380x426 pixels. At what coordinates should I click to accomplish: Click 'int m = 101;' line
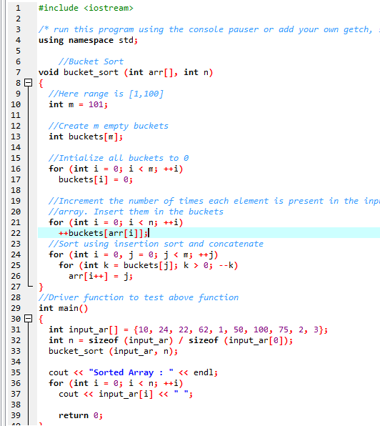coord(78,104)
